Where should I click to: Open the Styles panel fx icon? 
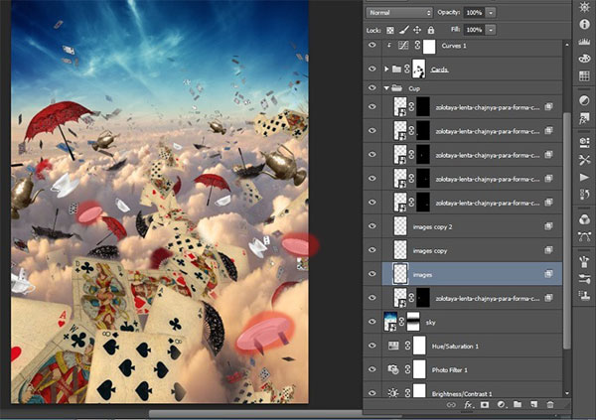point(584,118)
